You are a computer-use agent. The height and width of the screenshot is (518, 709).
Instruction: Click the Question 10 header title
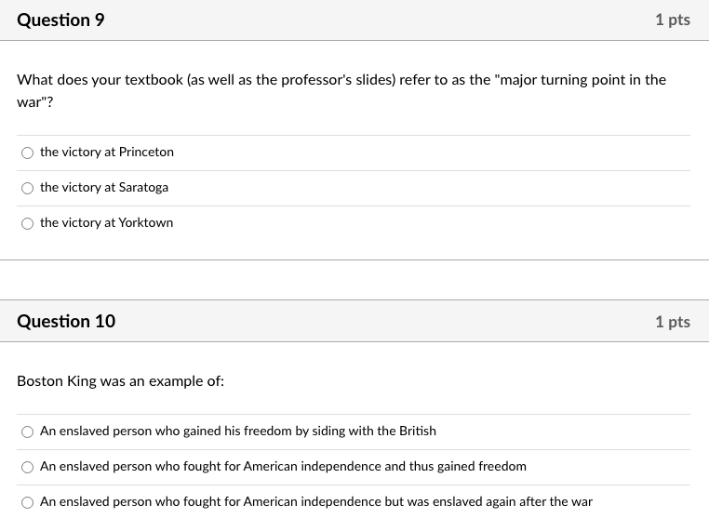click(66, 321)
